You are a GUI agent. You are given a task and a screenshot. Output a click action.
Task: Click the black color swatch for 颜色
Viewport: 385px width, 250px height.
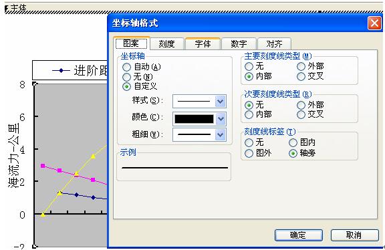click(194, 119)
